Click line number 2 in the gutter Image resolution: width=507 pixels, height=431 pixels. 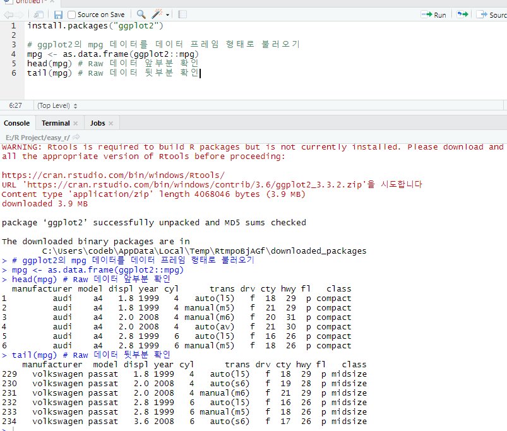tap(14, 35)
